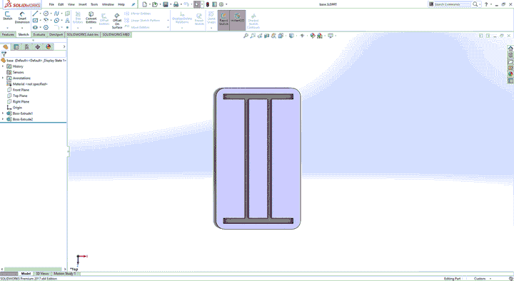Open DimXpertManager tab icon

(x=38, y=47)
